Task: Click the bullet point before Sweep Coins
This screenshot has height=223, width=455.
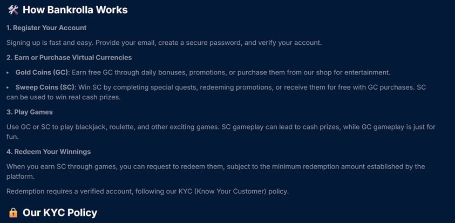Action: [8, 87]
